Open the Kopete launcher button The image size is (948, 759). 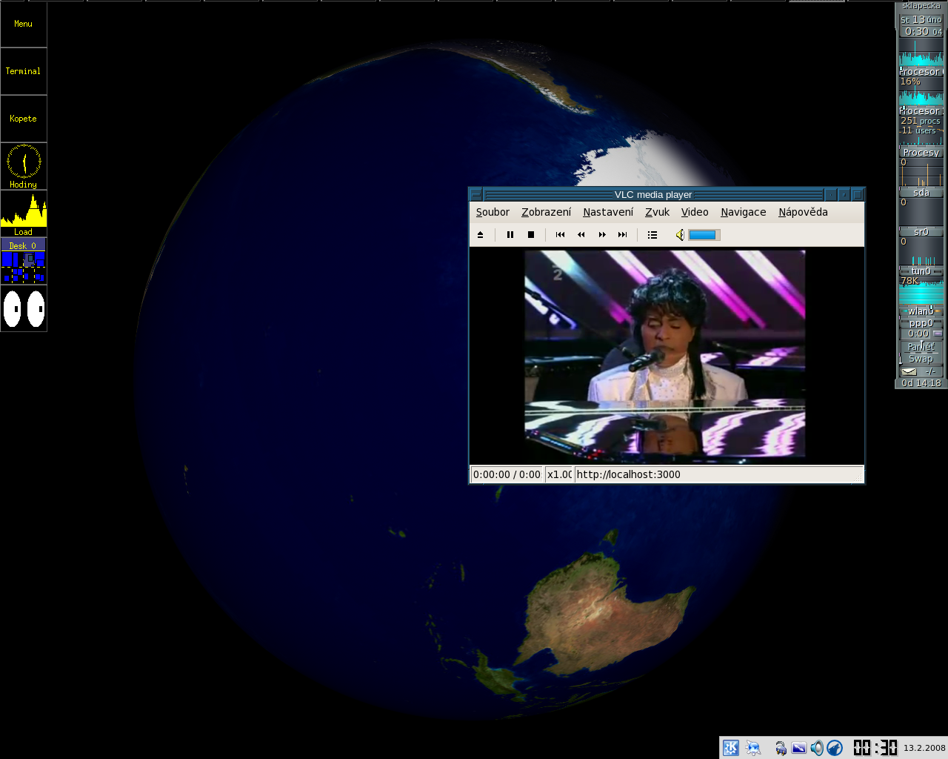23,119
